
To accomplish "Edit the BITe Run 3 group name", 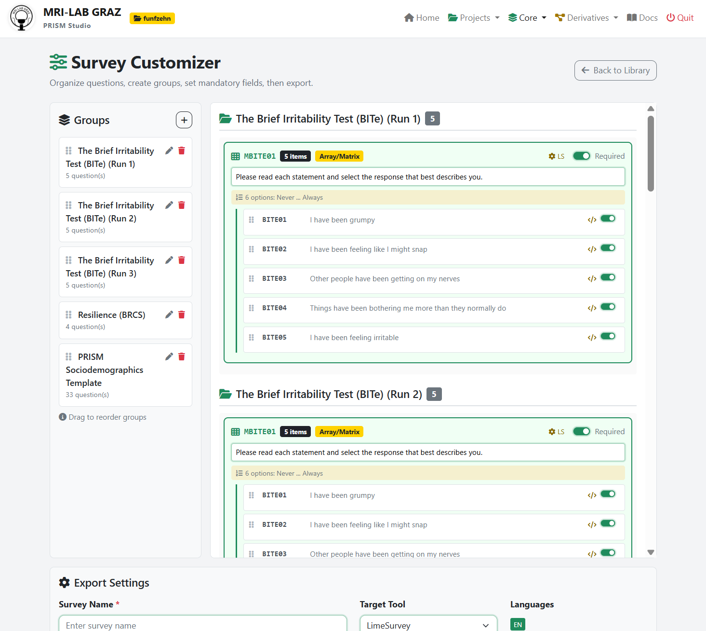I will 169,260.
